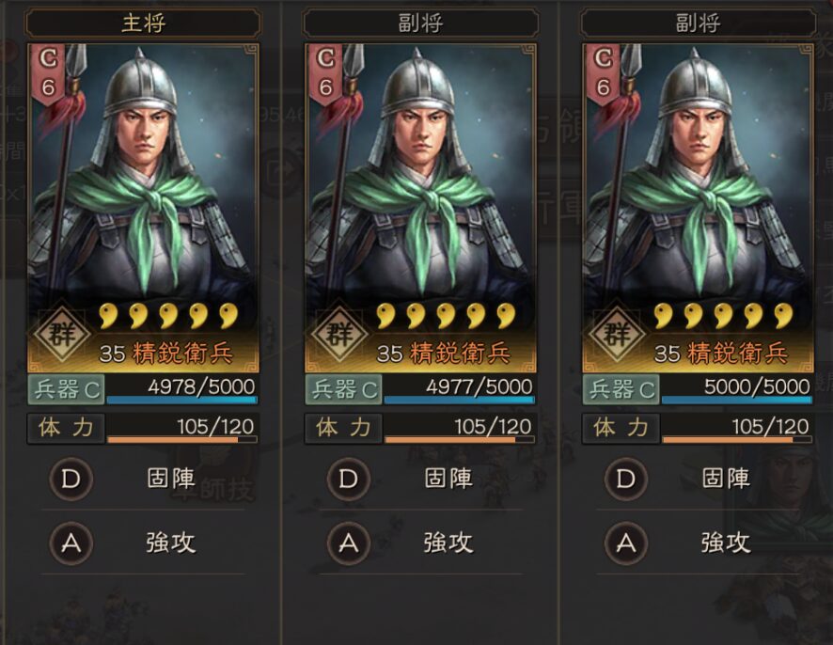833x645 pixels.
Task: Open the rightmost 副将 header tab
Action: click(698, 24)
